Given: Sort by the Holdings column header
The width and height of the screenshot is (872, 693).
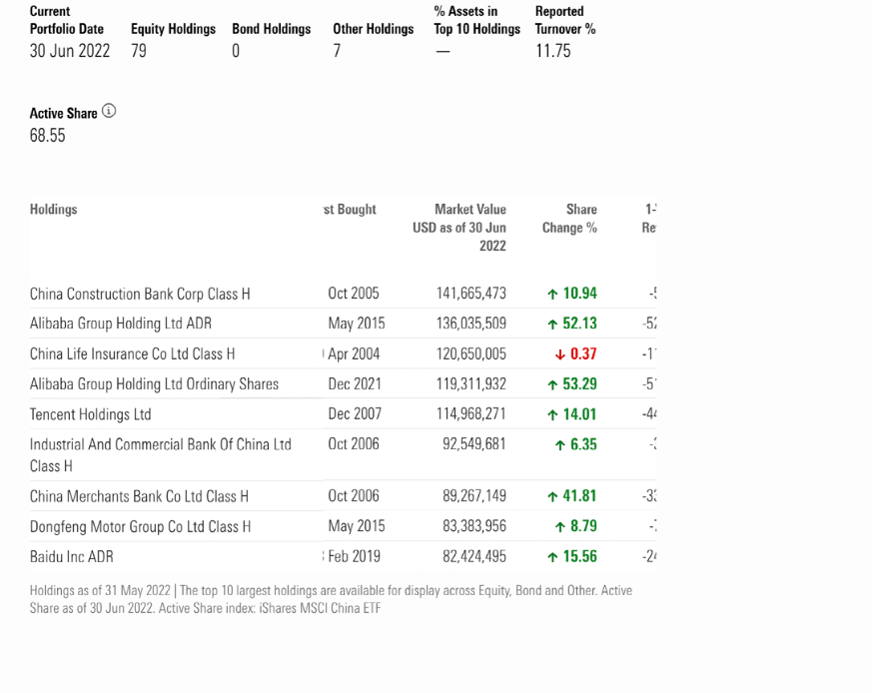Looking at the screenshot, I should coord(53,210).
